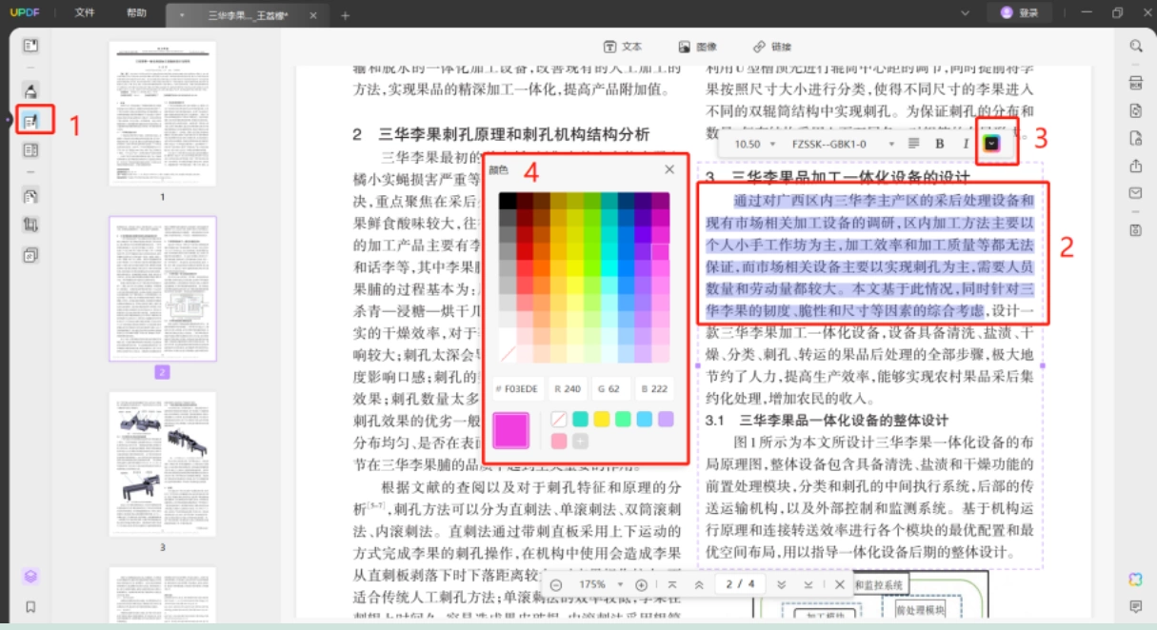The height and width of the screenshot is (630, 1157).
Task: Open the 文件 menu
Action: click(x=85, y=13)
